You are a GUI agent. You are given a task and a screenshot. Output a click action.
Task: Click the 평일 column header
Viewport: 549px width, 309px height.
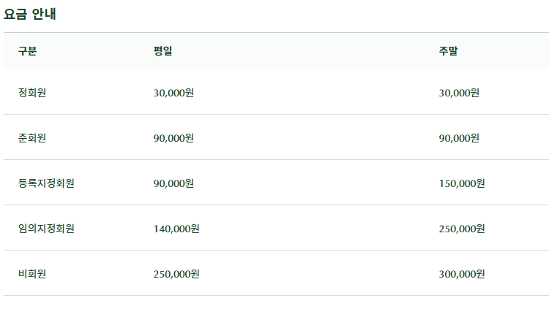point(163,51)
